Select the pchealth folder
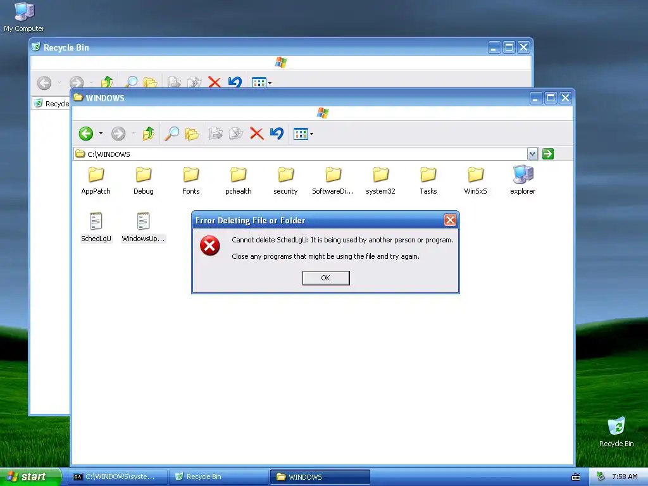The width and height of the screenshot is (648, 486). click(x=239, y=180)
